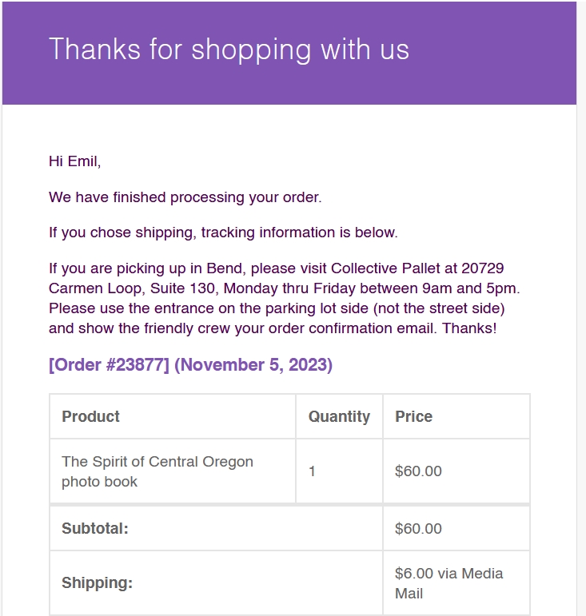Screen dimensions: 586x616
Task: Click the photo book's $60.00 price cell
Action: [x=418, y=471]
